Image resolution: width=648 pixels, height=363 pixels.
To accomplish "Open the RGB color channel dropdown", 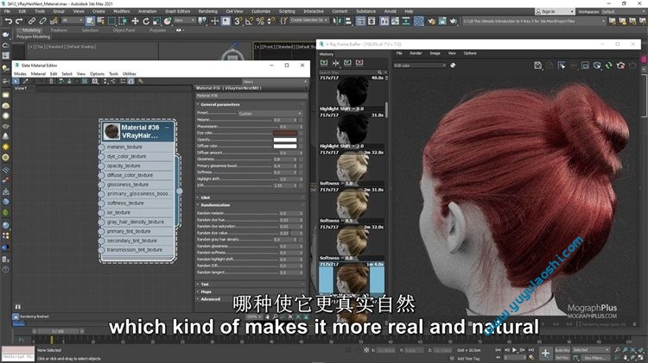I will [x=420, y=66].
